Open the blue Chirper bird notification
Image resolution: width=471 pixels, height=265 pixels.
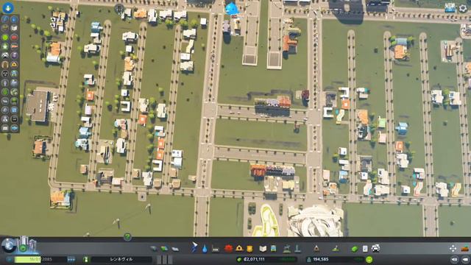coord(231,8)
